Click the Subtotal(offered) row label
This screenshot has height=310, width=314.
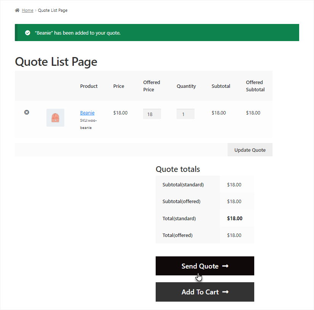[x=181, y=201]
